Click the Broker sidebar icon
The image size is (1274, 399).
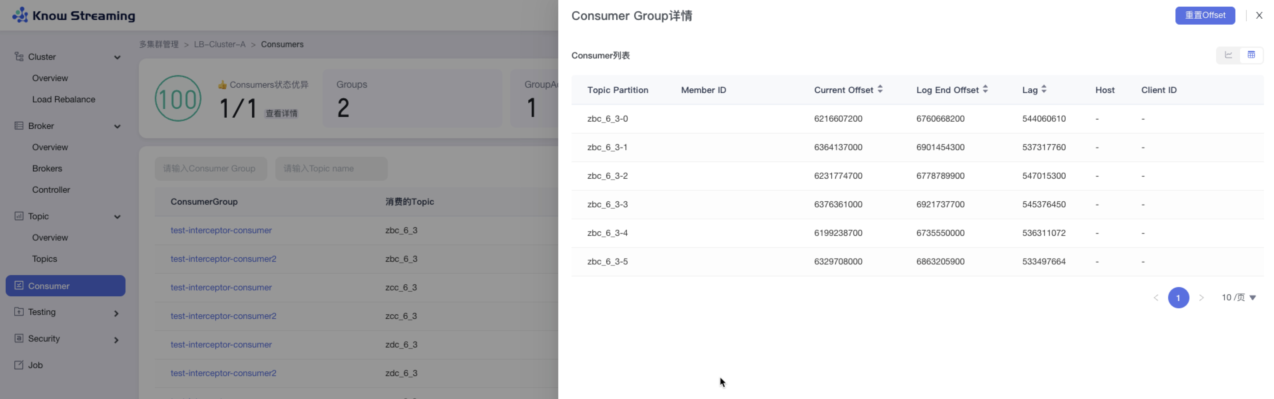(19, 126)
